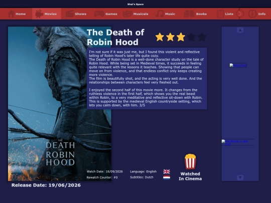Open the Home page from the nav bar
271x203 pixels.
[x=17, y=14]
